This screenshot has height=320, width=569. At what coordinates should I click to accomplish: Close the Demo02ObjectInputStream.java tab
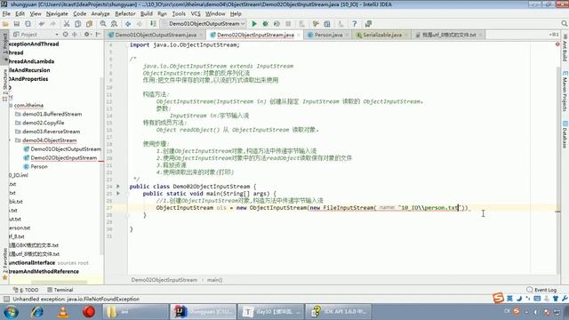(299, 35)
